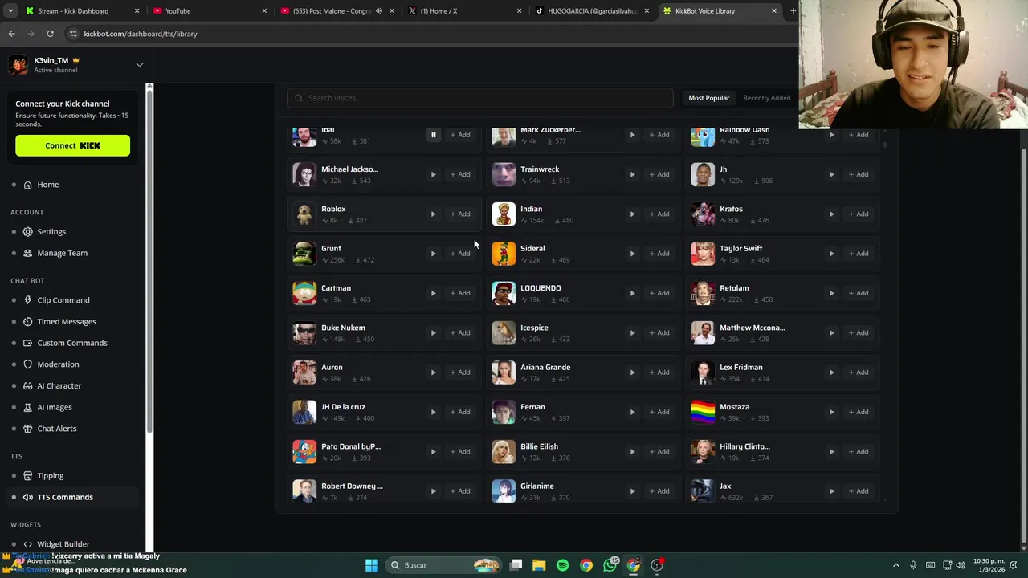Play the LOQUENDO voice sample

coord(632,293)
